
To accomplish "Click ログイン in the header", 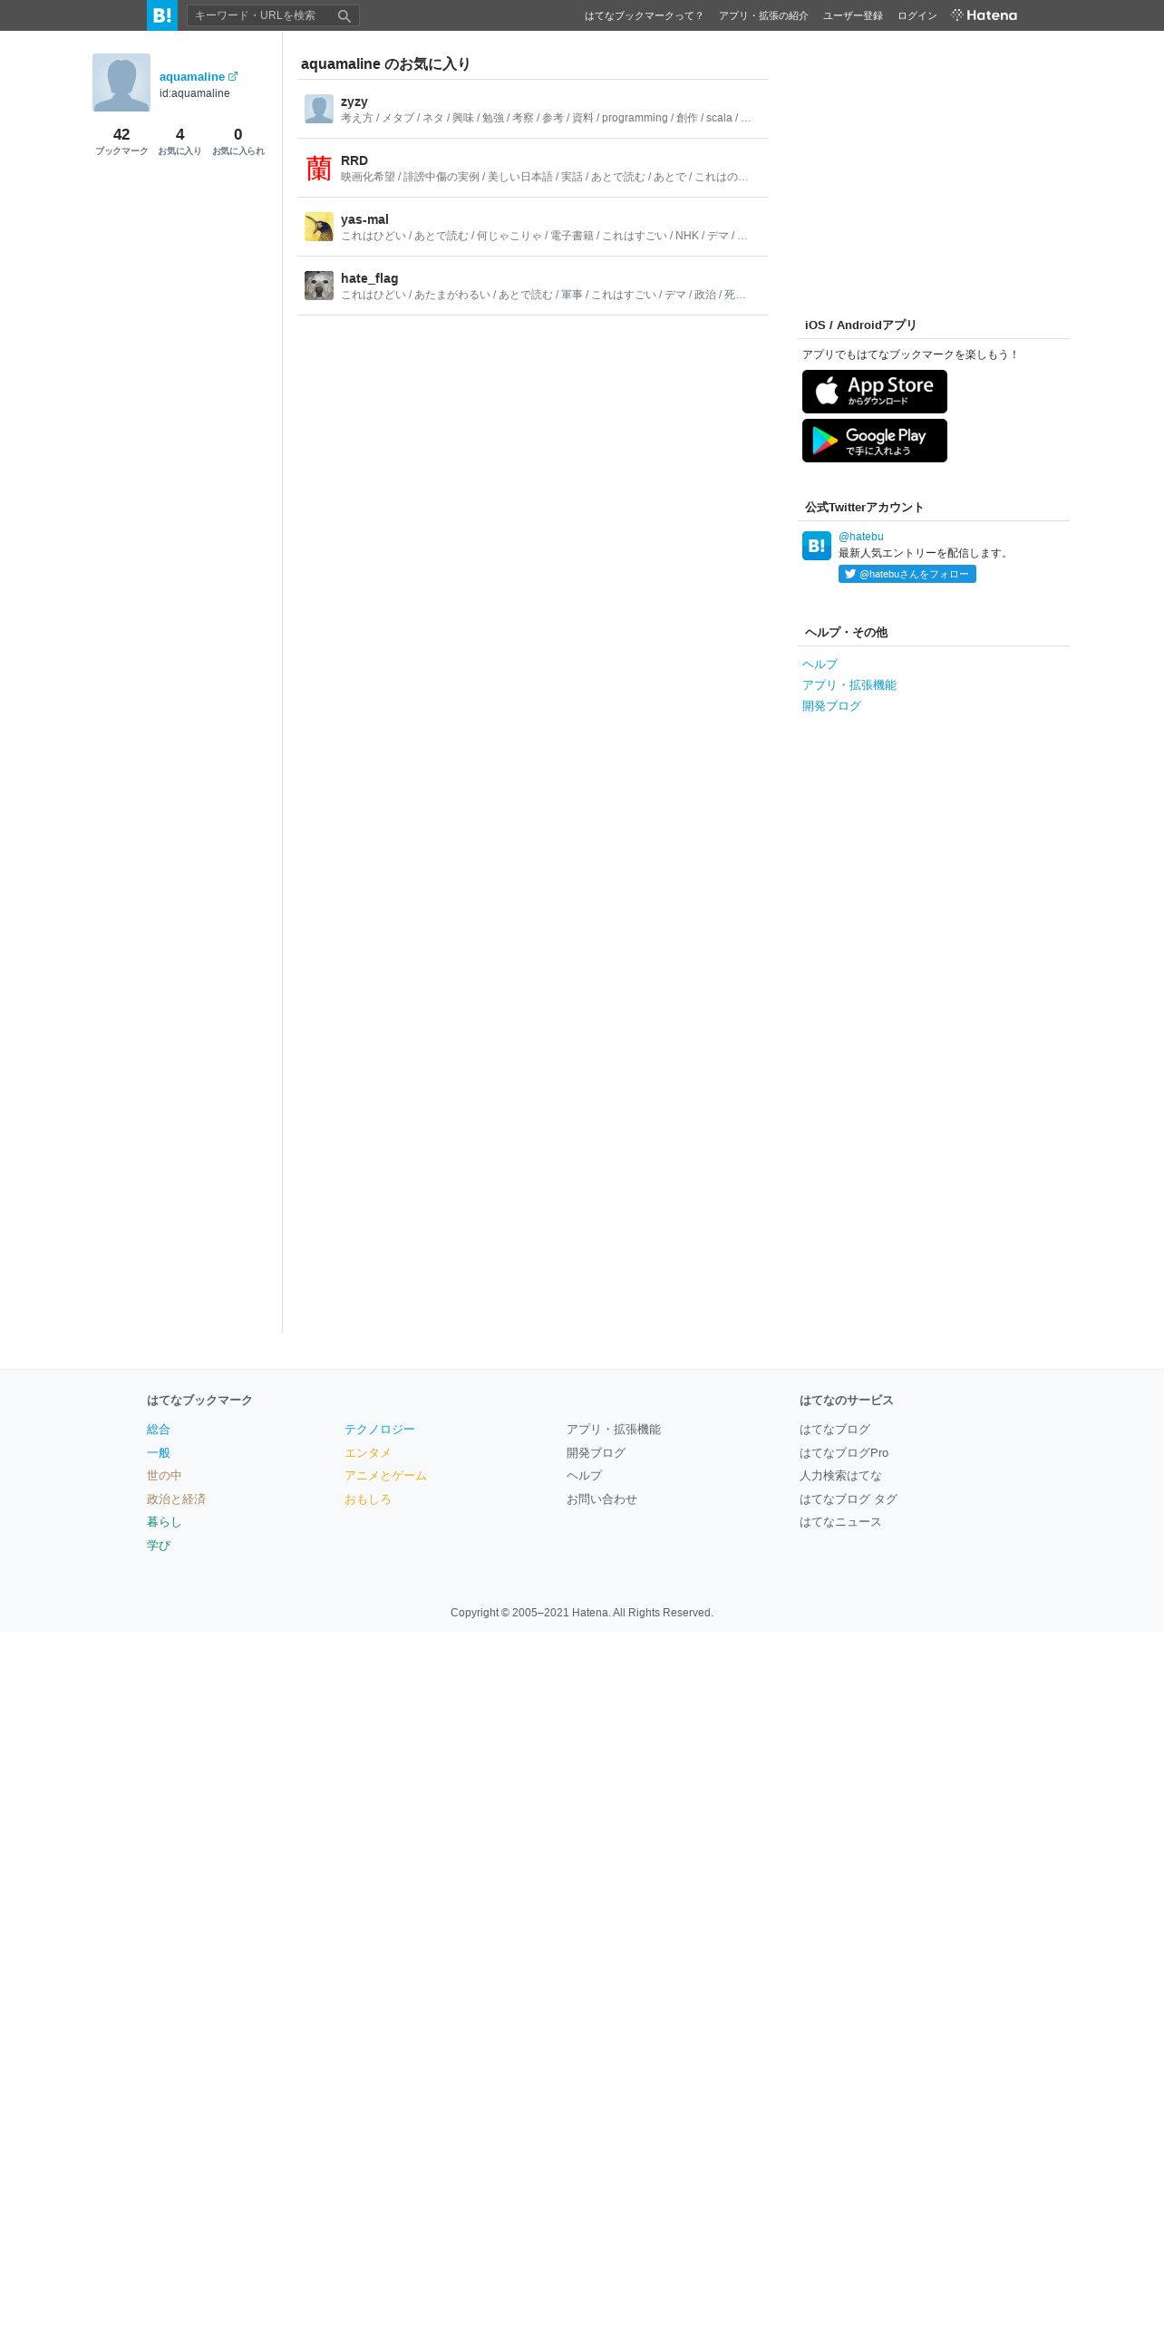I will tap(917, 15).
